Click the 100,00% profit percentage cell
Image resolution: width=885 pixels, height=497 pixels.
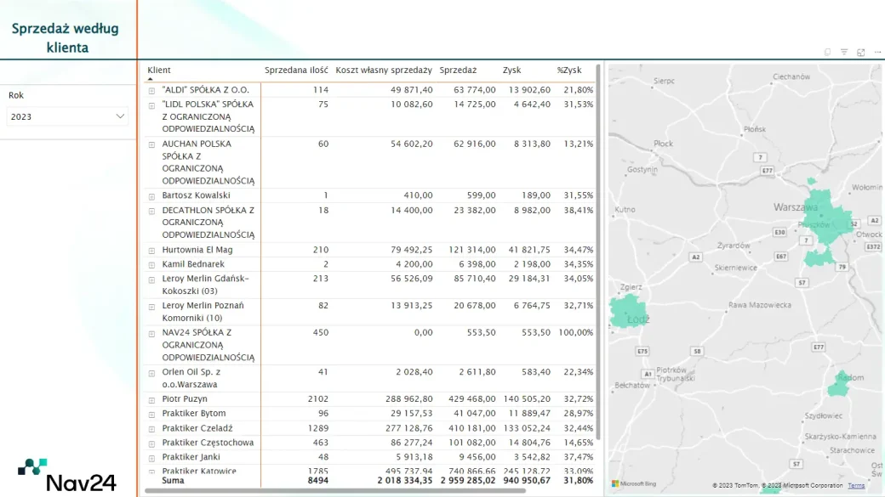pos(576,332)
